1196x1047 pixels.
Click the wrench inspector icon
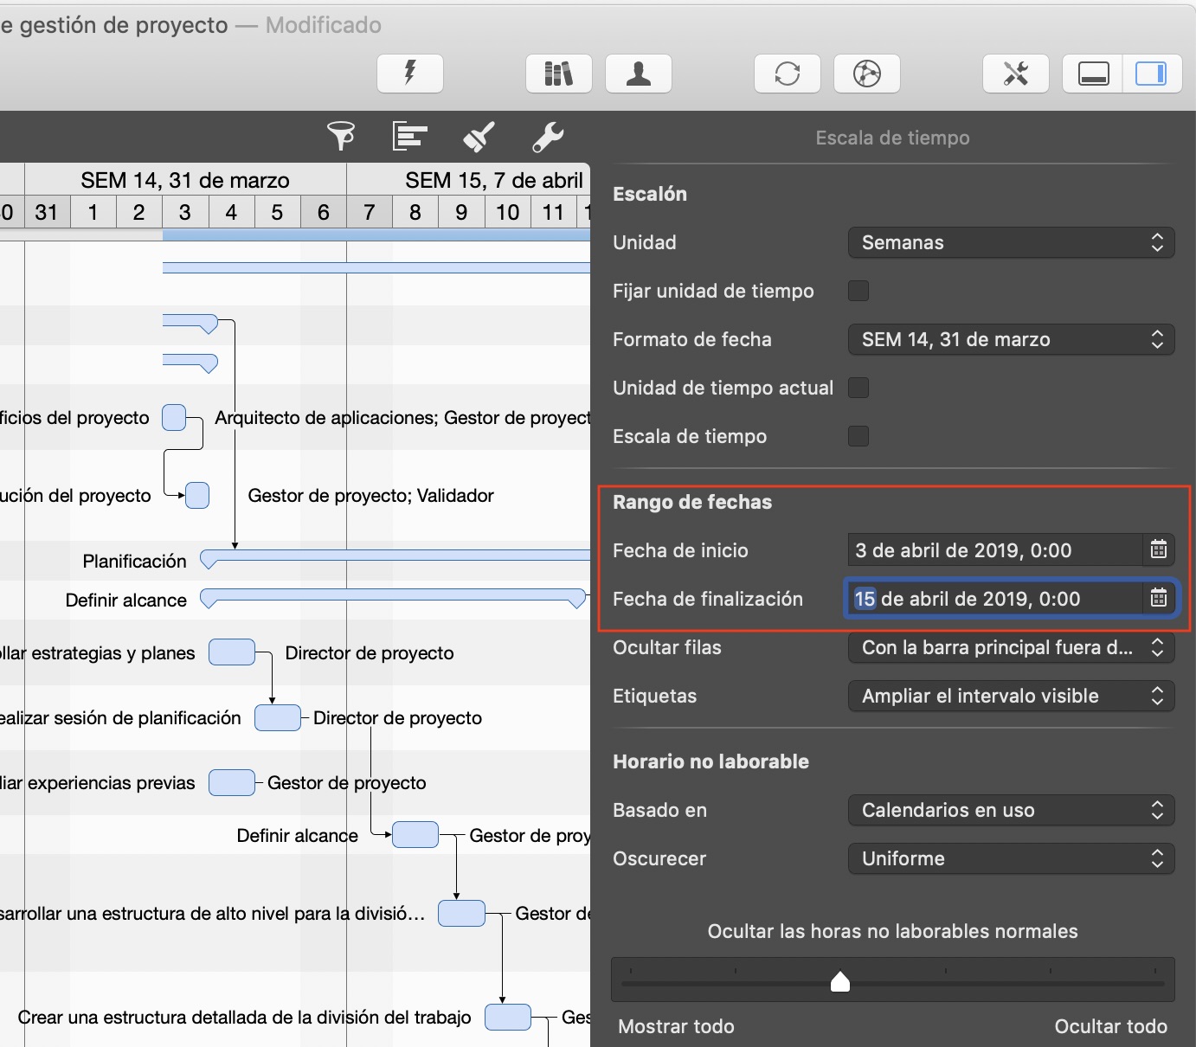(548, 136)
